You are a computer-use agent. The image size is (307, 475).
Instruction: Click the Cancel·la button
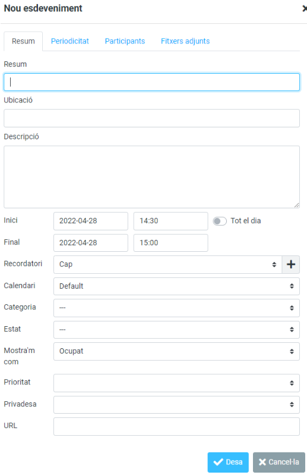click(x=279, y=462)
